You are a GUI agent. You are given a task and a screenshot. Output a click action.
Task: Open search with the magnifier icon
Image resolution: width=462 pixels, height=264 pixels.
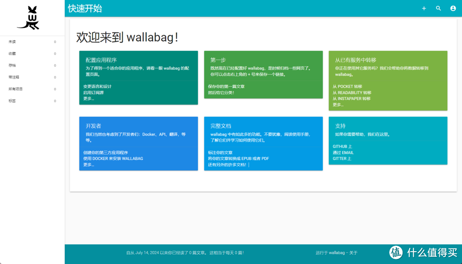pyautogui.click(x=438, y=9)
